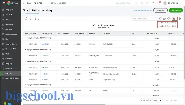The height and width of the screenshot is (105, 185).
Task: Open the app grid launcher icon
Action: tap(4, 3)
